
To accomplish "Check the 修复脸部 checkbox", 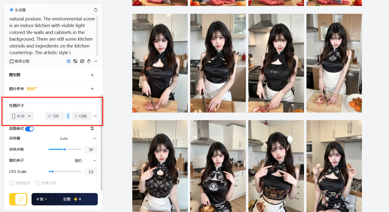I will 12,183.
